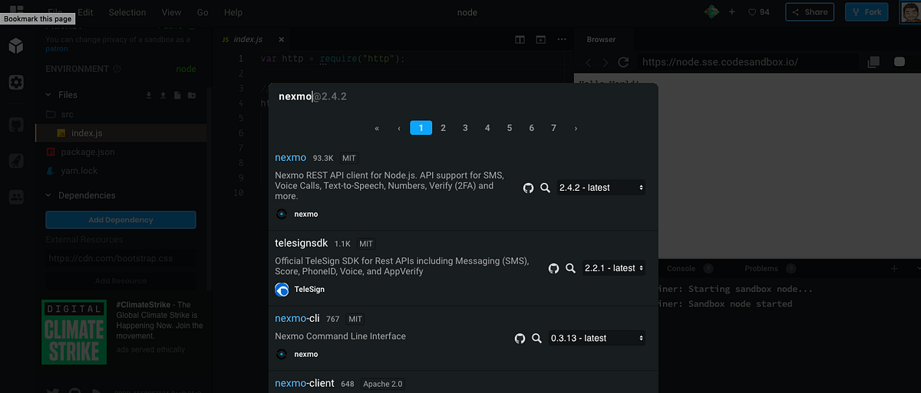Open the Help menu

[233, 12]
